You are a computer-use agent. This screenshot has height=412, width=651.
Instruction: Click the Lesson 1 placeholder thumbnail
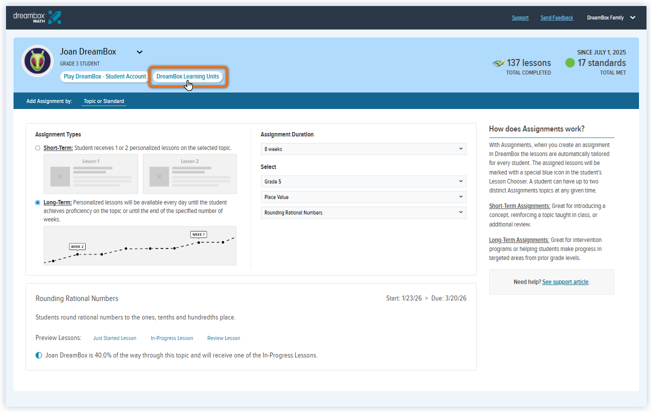tap(91, 174)
